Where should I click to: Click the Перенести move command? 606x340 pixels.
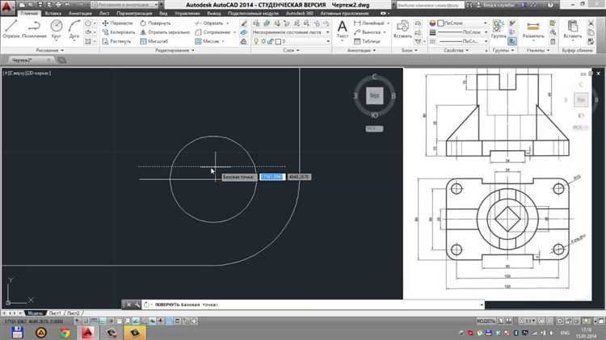[x=118, y=23]
